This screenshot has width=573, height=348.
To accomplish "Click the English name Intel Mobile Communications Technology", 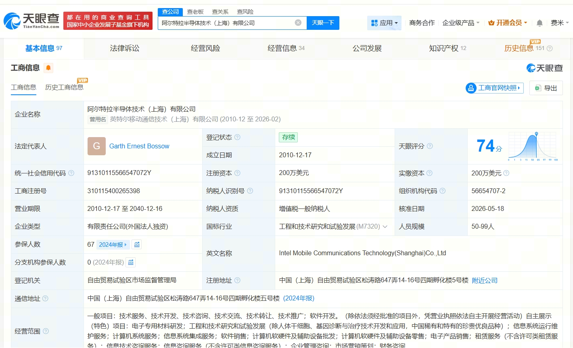I will point(362,253).
